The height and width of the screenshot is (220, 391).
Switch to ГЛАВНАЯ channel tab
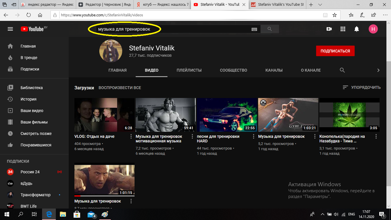(x=117, y=70)
